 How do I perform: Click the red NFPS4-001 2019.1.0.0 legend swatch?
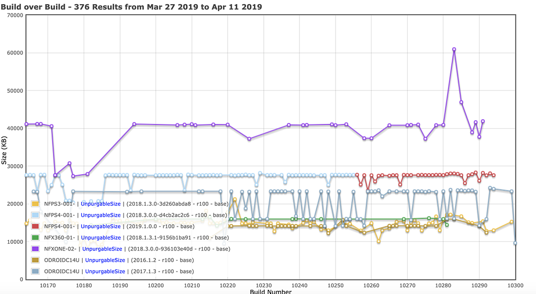(35, 227)
